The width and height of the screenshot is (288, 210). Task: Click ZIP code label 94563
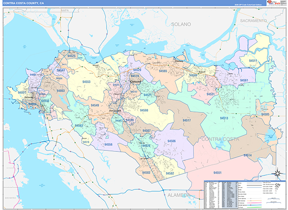click(x=79, y=125)
